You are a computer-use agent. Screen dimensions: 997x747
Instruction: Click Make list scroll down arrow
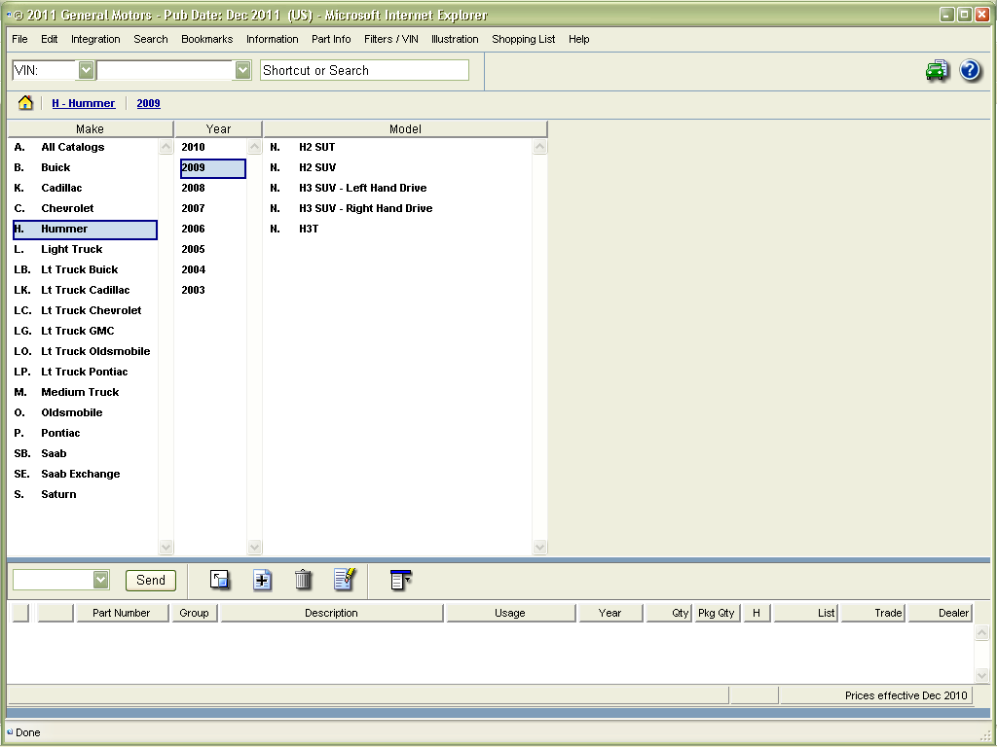[166, 547]
